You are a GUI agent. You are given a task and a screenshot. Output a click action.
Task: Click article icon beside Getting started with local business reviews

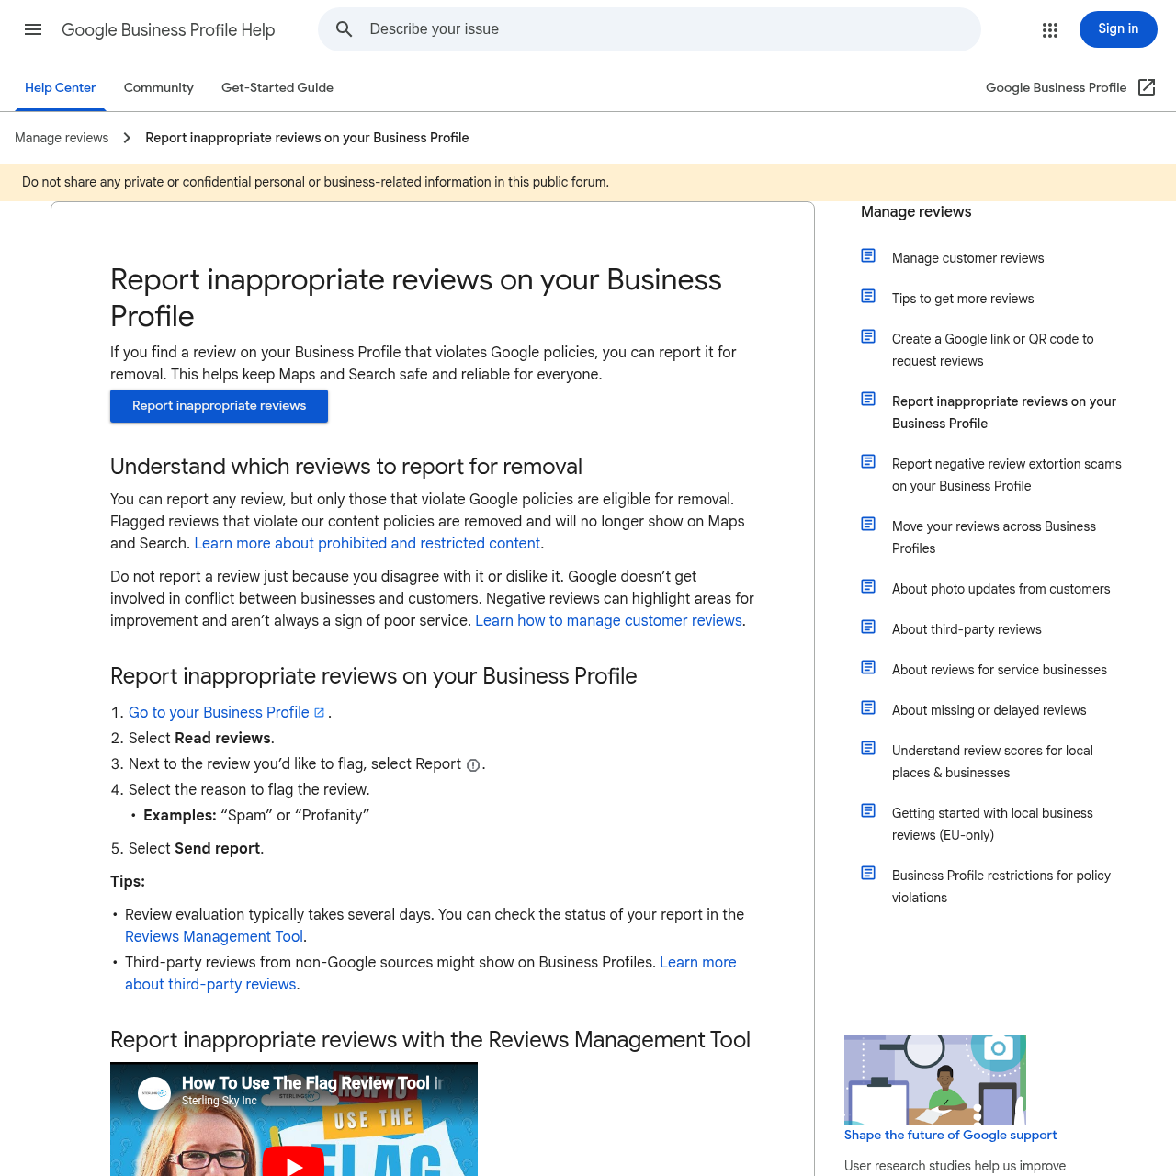(868, 810)
